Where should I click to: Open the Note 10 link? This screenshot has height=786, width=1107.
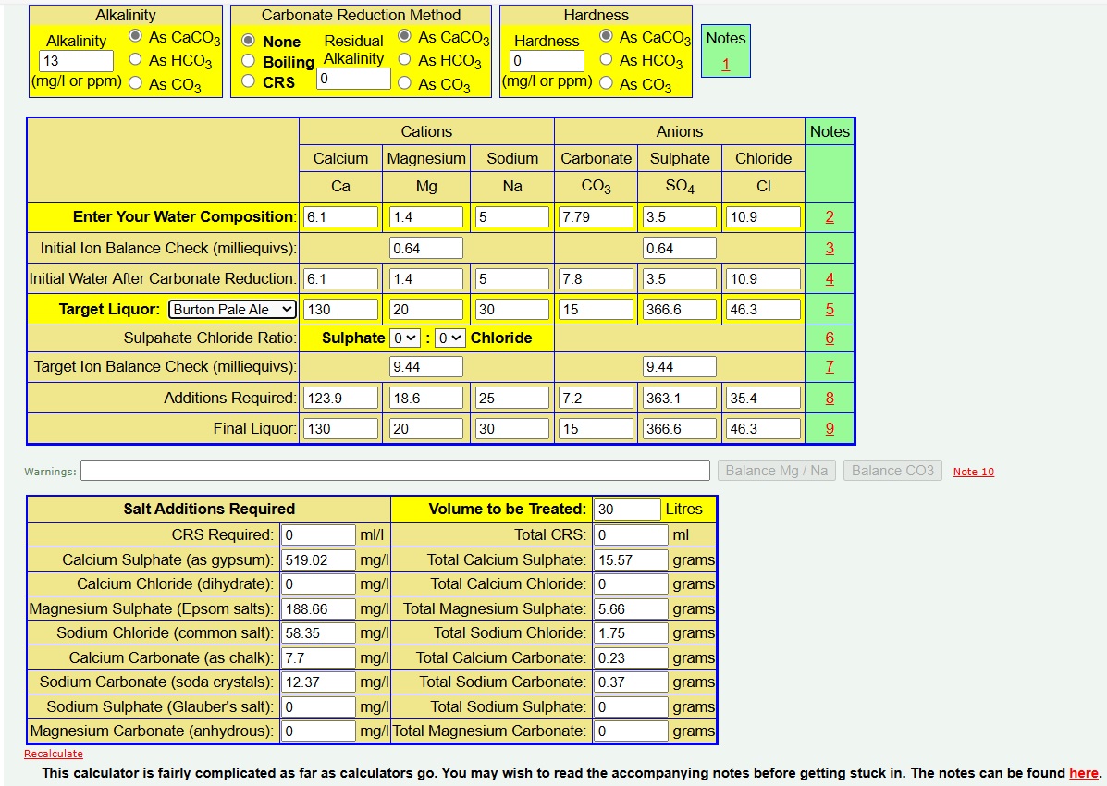(x=974, y=472)
